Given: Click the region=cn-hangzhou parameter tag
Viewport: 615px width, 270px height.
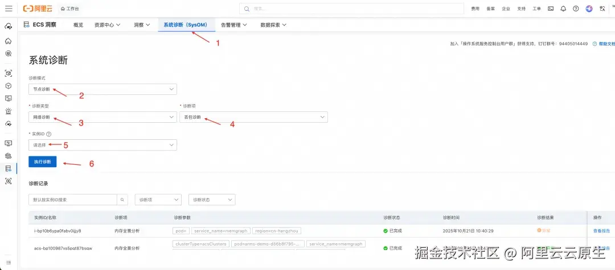Looking at the screenshot, I should tap(277, 231).
